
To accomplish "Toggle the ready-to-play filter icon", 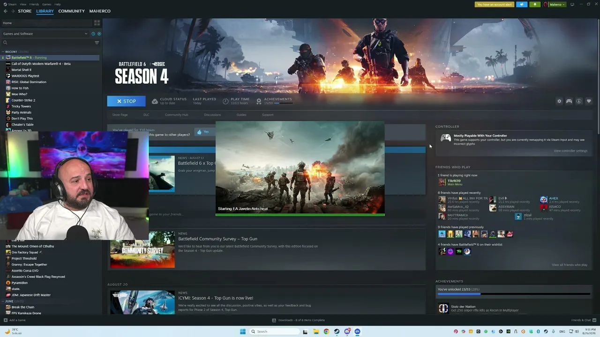I will (99, 34).
